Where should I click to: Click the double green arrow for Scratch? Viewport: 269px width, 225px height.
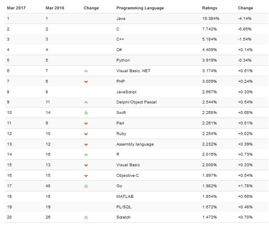click(x=86, y=217)
